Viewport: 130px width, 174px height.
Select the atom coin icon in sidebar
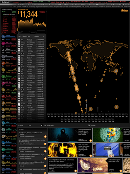3,57
